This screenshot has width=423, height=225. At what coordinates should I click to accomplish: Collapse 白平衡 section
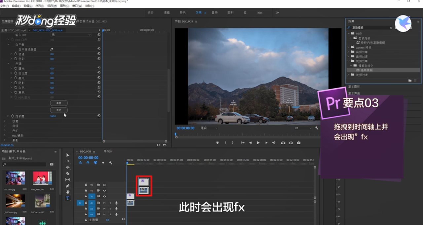click(8, 44)
